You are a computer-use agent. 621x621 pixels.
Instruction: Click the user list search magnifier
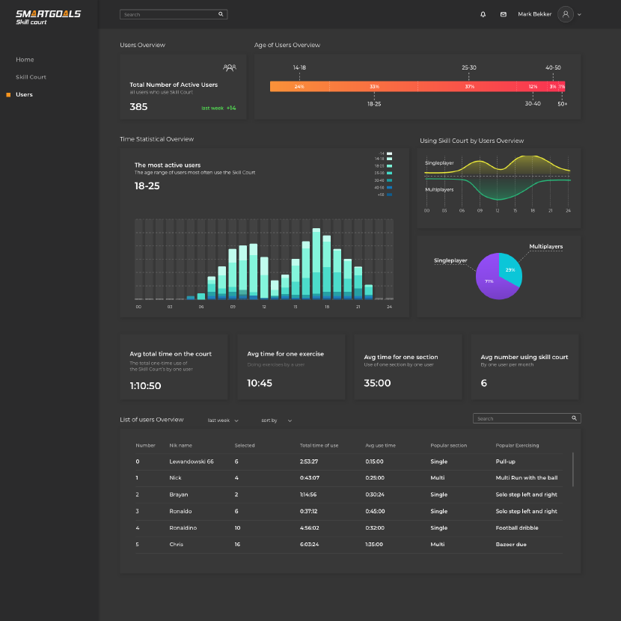coord(575,418)
